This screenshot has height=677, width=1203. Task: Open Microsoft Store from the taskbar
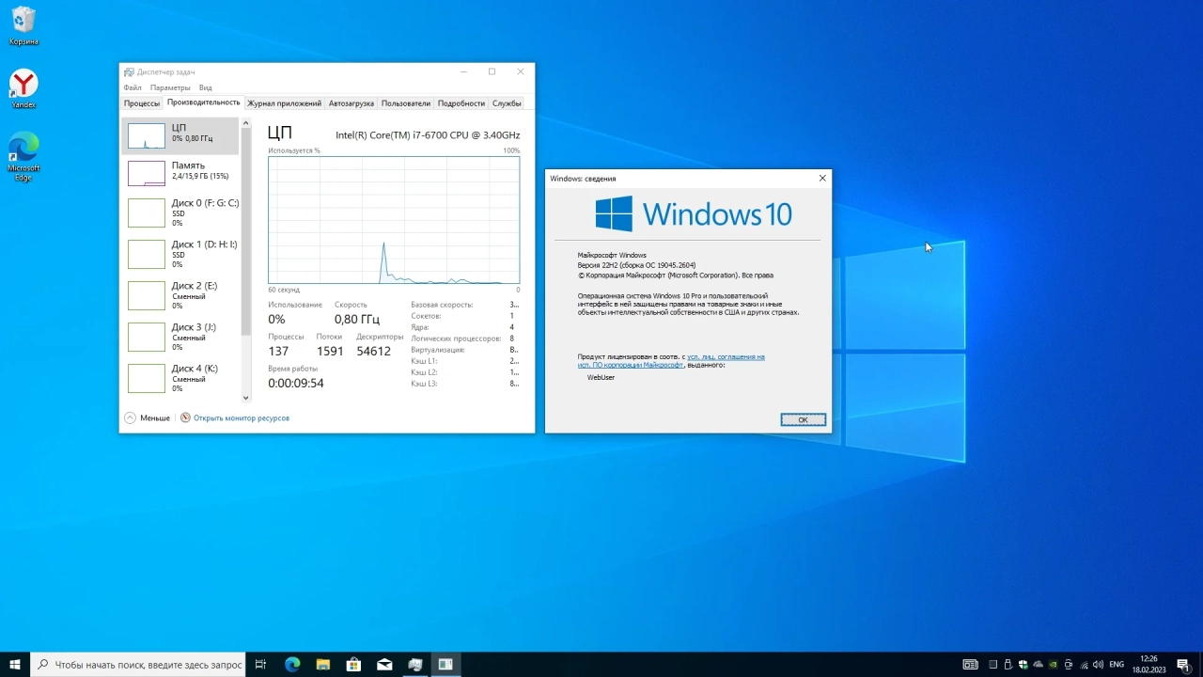coord(353,665)
